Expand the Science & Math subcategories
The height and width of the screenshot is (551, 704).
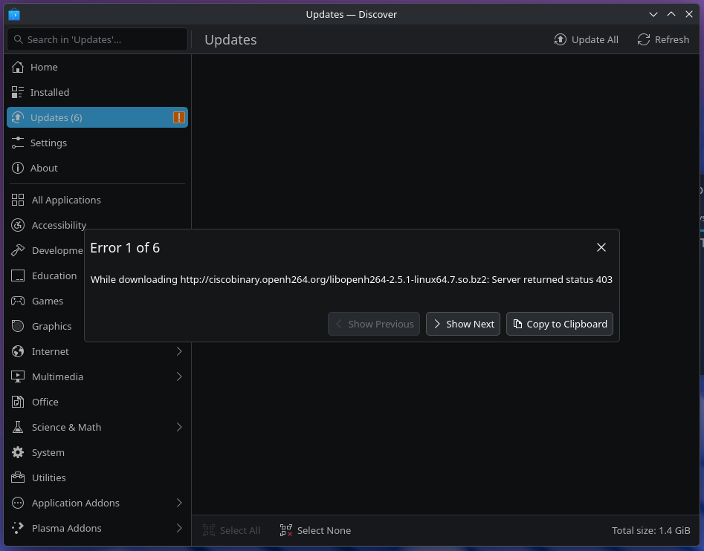pyautogui.click(x=178, y=427)
